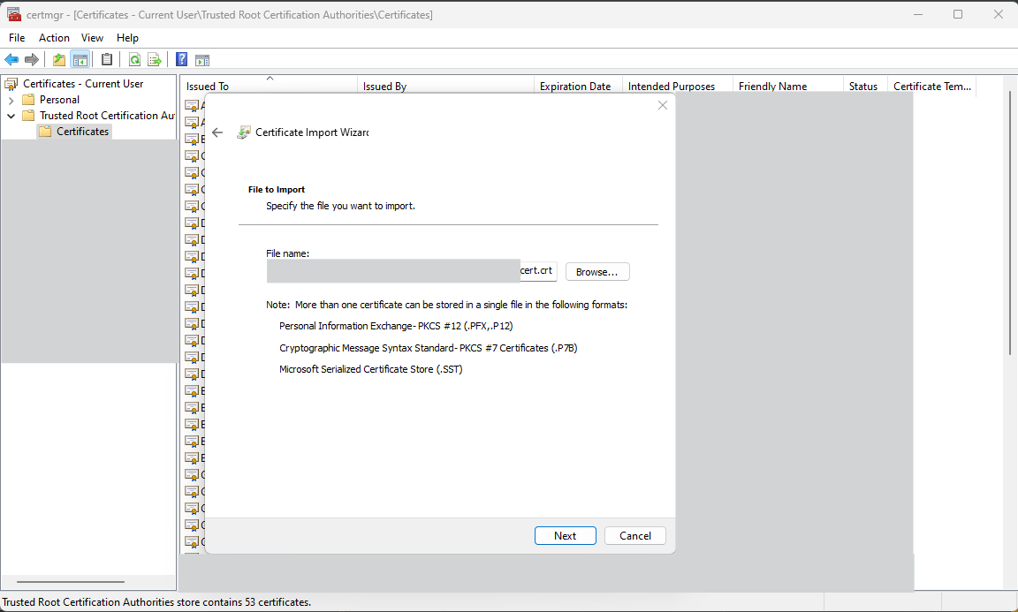
Task: Click the Personal folder icon
Action: click(28, 99)
